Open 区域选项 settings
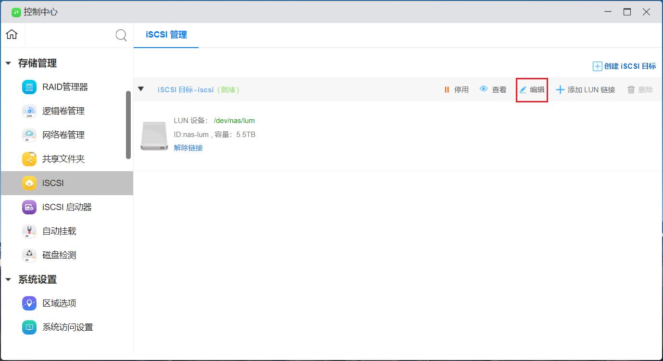663x361 pixels. [x=59, y=303]
